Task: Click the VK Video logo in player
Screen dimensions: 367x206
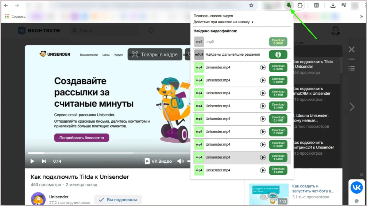Action: click(x=158, y=161)
